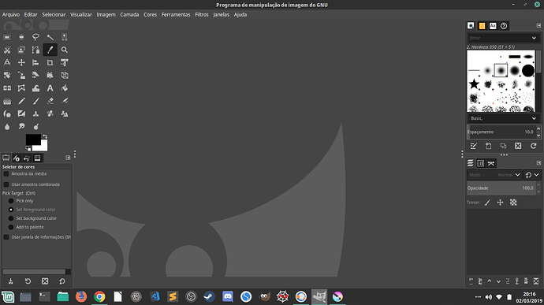Choose the Set background color radio option
Screen dimensions: 544x305
click(11, 218)
